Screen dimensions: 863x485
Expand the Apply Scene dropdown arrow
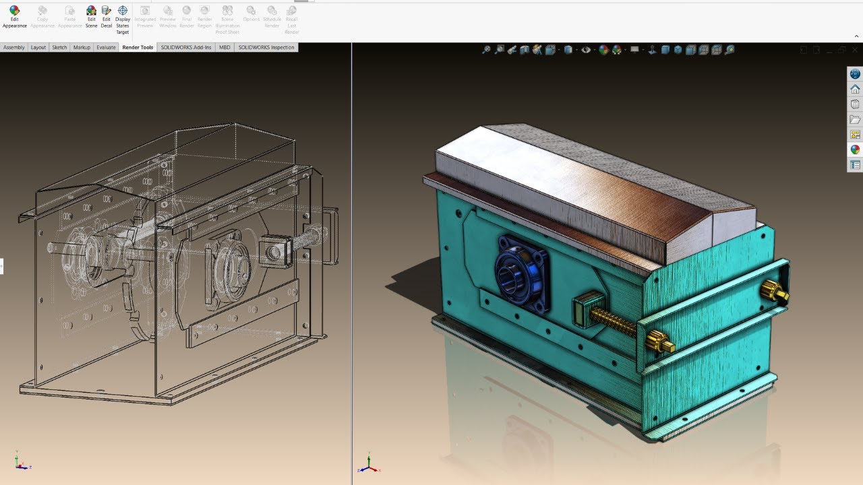625,50
